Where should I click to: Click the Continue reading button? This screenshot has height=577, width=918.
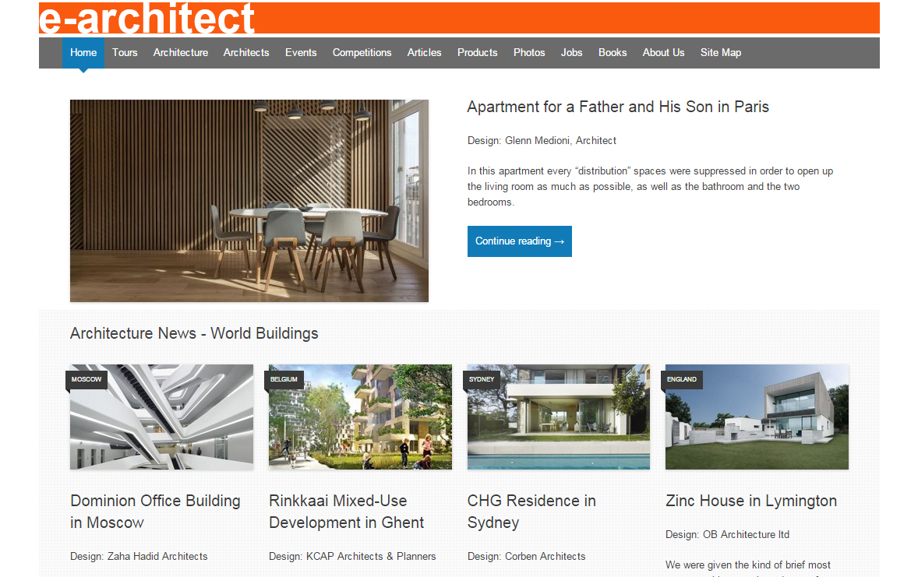pos(519,241)
